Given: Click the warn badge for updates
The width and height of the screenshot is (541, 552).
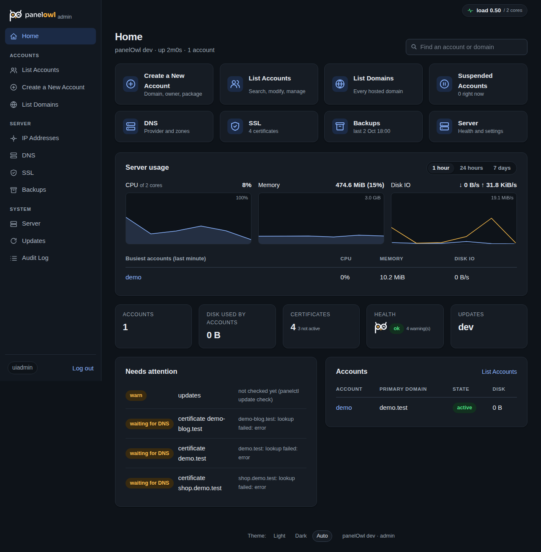Looking at the screenshot, I should (136, 395).
